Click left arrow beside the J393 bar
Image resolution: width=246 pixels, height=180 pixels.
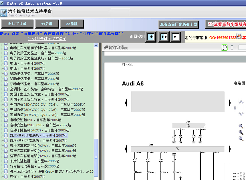pyautogui.click(x=126, y=149)
